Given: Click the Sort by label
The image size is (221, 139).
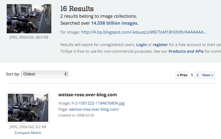Looking at the screenshot, I should click(x=13, y=74).
